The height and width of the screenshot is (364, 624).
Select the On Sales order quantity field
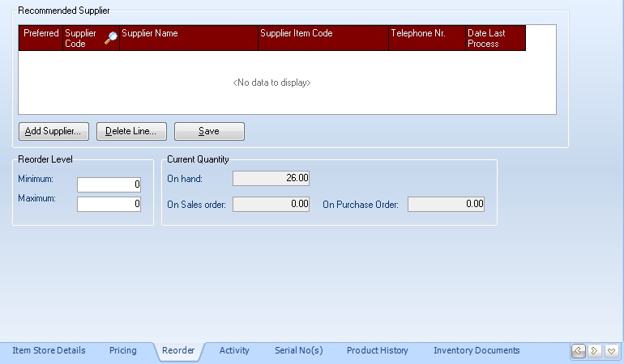pos(271,205)
